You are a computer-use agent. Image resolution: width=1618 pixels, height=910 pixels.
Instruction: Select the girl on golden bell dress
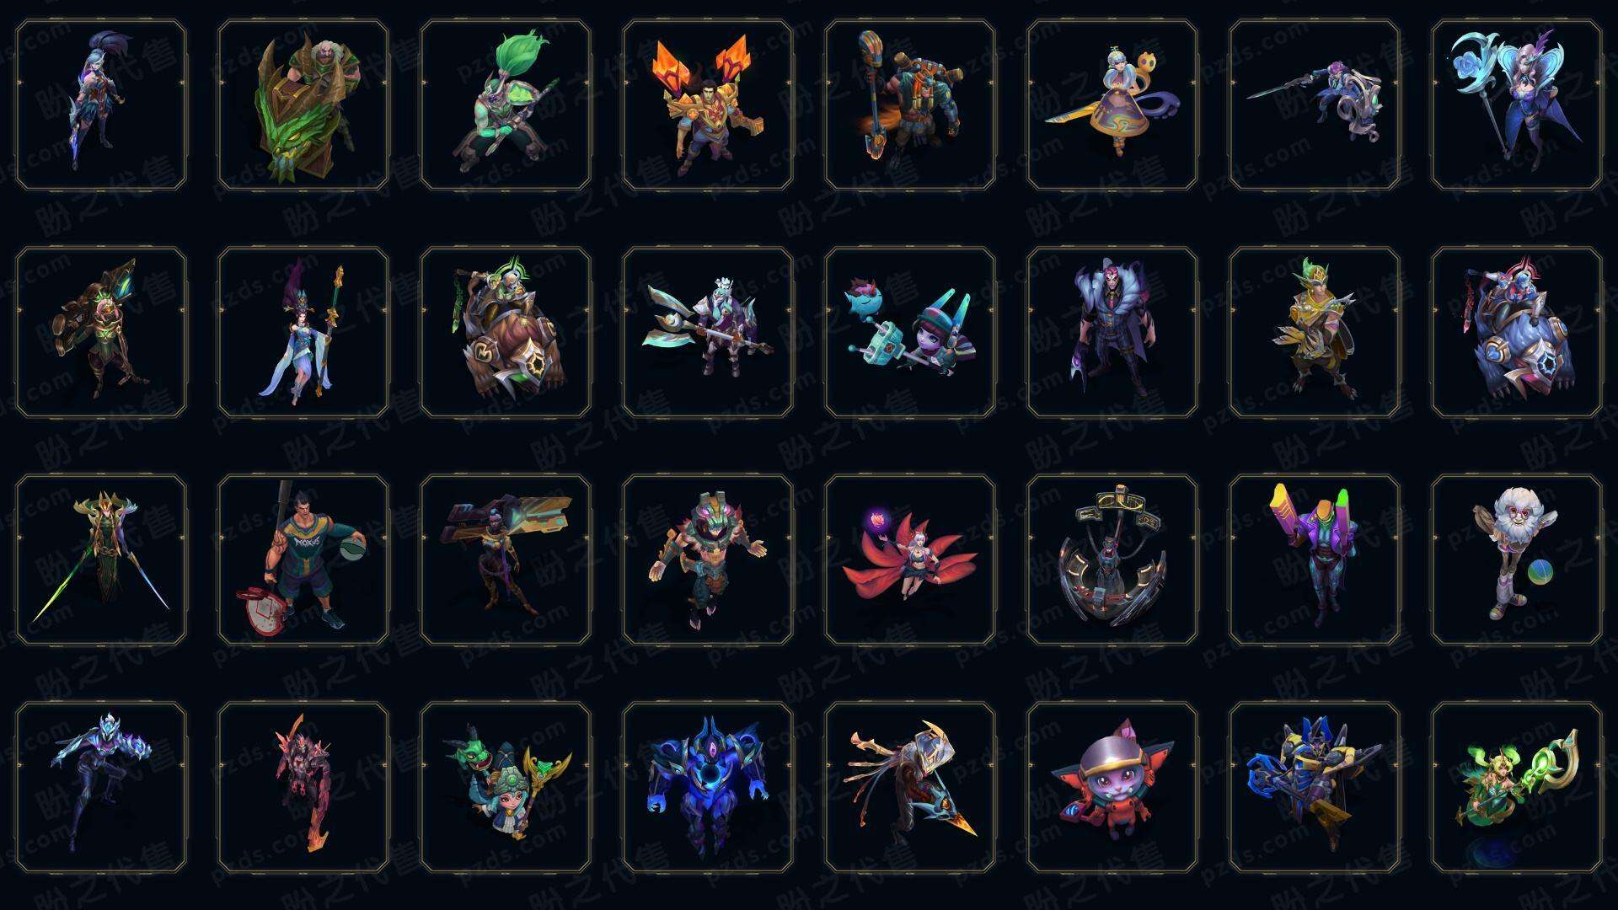click(x=1112, y=104)
